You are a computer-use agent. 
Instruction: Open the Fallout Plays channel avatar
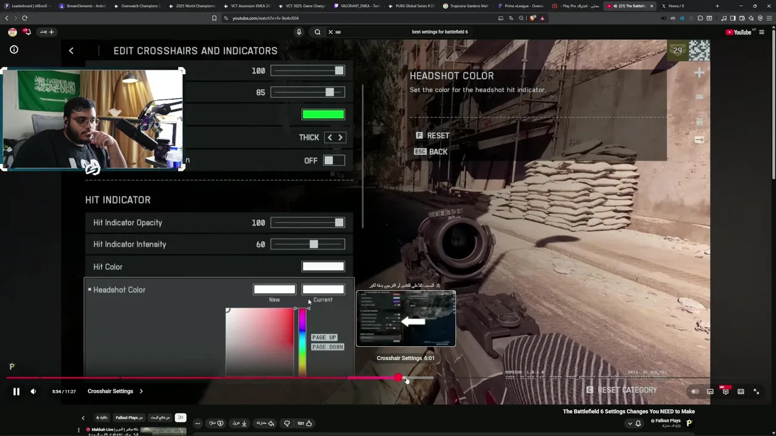pyautogui.click(x=689, y=423)
